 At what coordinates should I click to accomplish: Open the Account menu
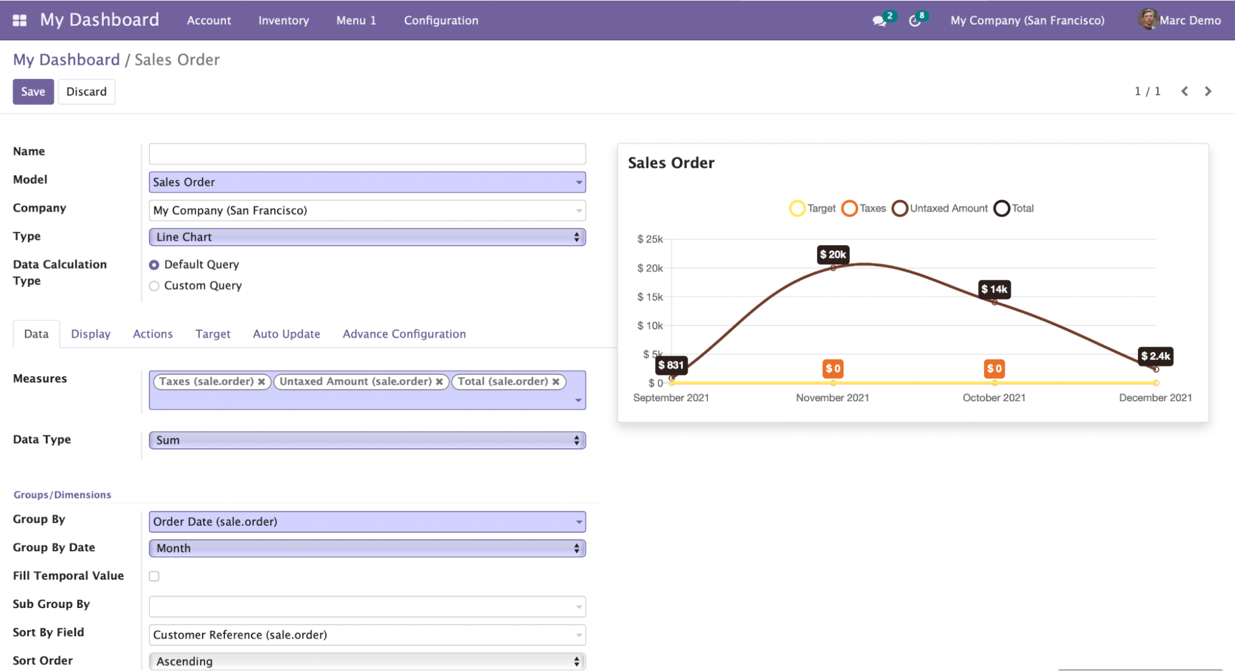click(x=209, y=20)
